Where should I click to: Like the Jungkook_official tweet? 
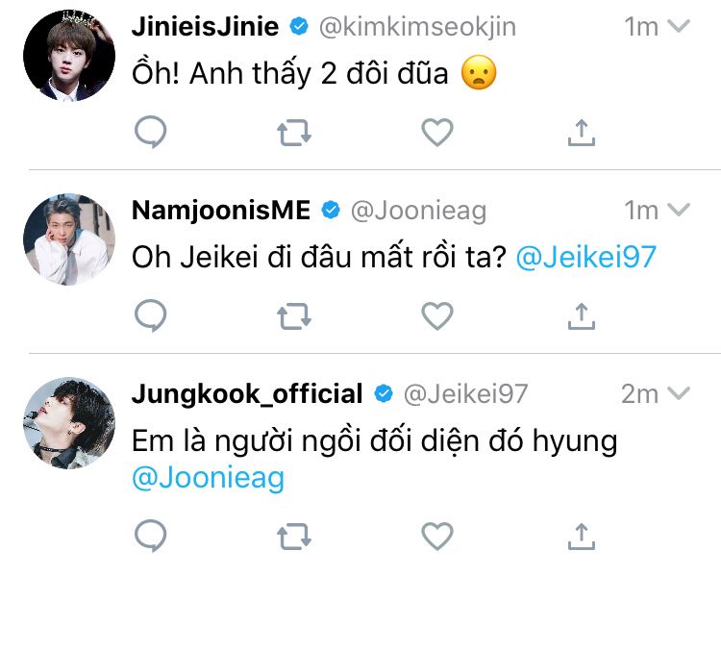point(437,536)
